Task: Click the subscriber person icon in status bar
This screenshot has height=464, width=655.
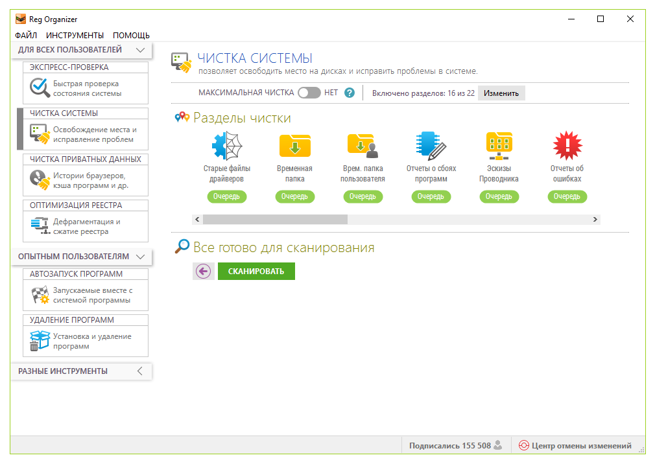Action: click(x=497, y=445)
